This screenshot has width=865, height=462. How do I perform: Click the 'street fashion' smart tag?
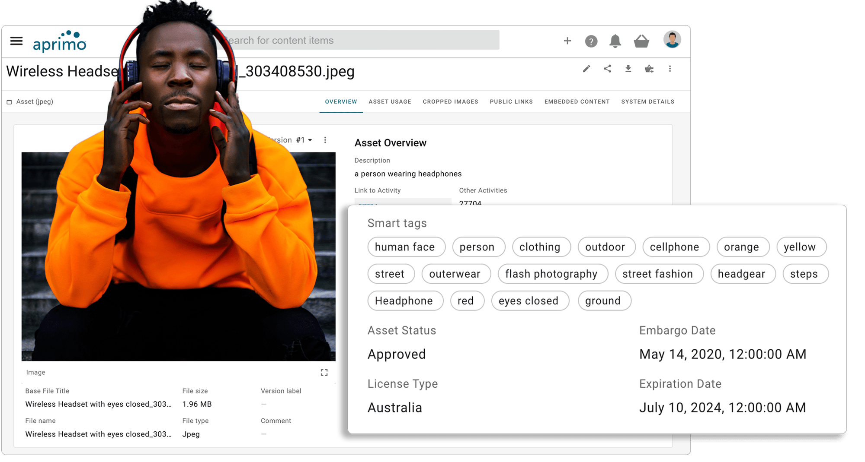tap(659, 274)
